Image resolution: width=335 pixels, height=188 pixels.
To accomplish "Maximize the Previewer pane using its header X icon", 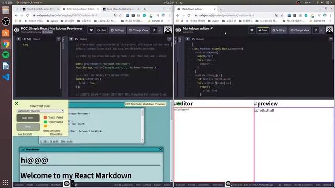I will [160, 149].
